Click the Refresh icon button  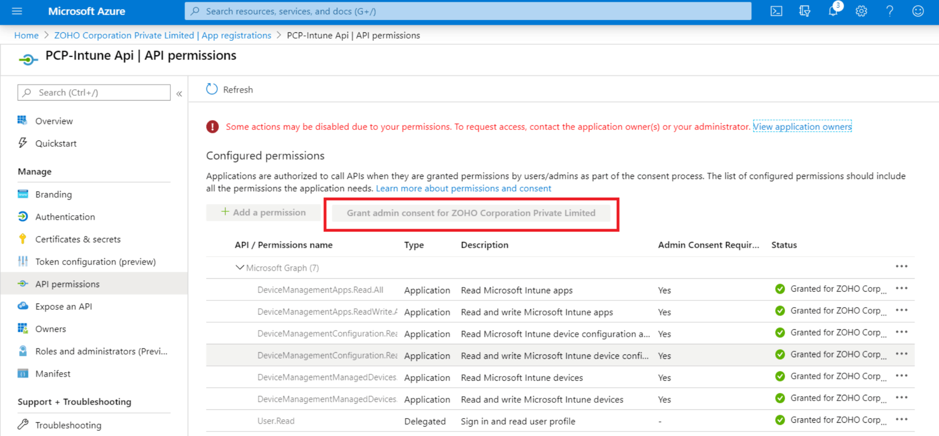coord(230,89)
